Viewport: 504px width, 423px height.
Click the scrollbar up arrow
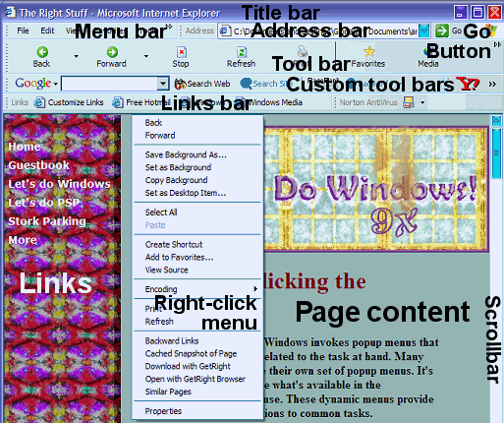click(x=496, y=121)
